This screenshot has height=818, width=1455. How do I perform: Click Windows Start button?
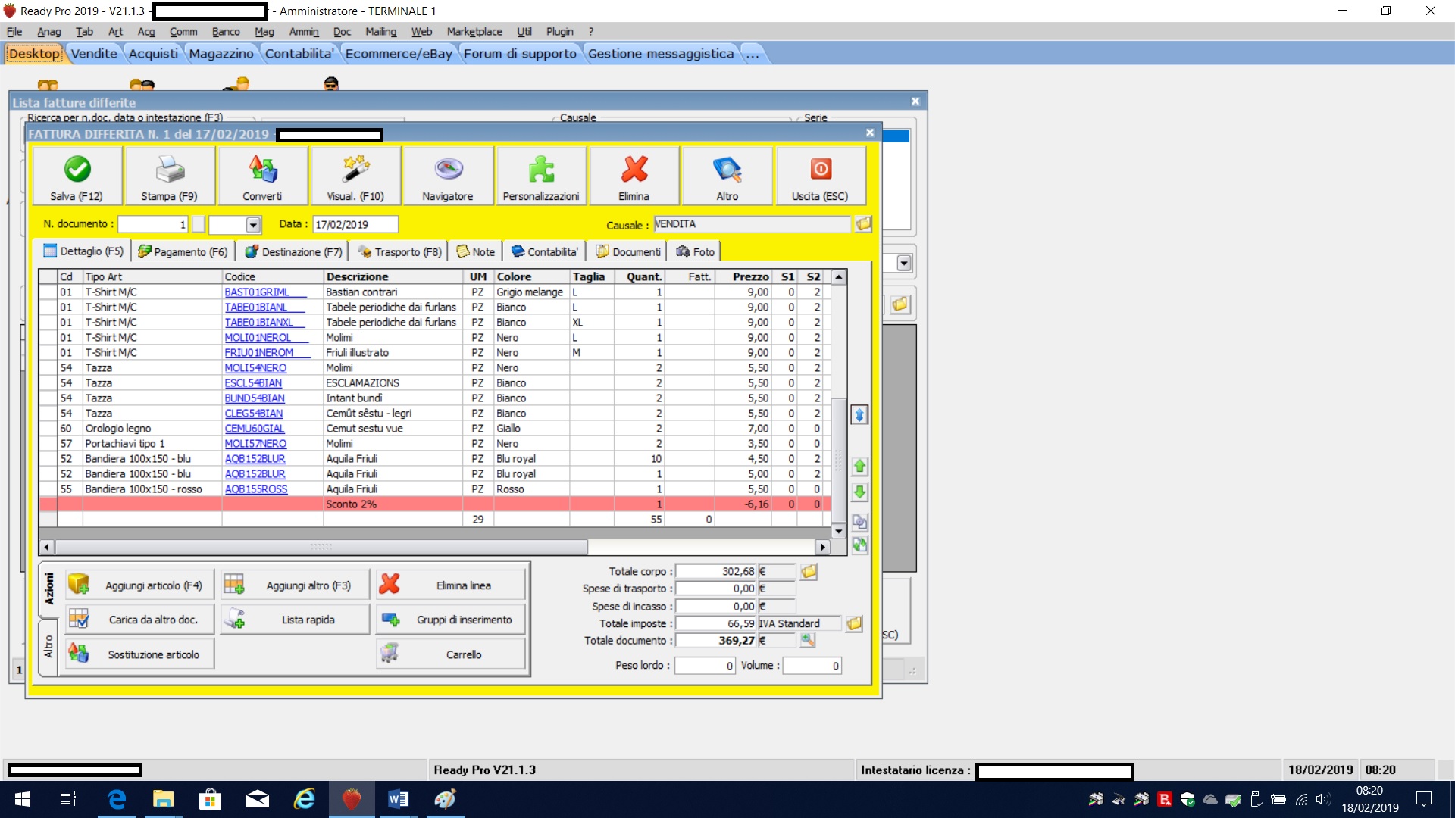coord(22,799)
